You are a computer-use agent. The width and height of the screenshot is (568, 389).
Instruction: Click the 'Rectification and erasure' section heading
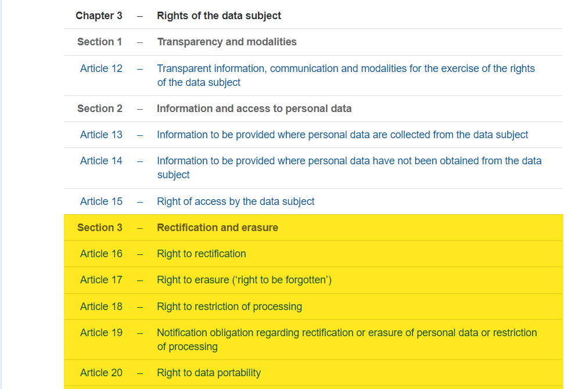217,228
